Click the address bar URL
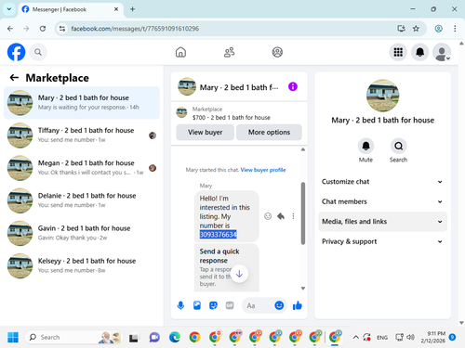The height and width of the screenshot is (348, 465). click(x=135, y=29)
